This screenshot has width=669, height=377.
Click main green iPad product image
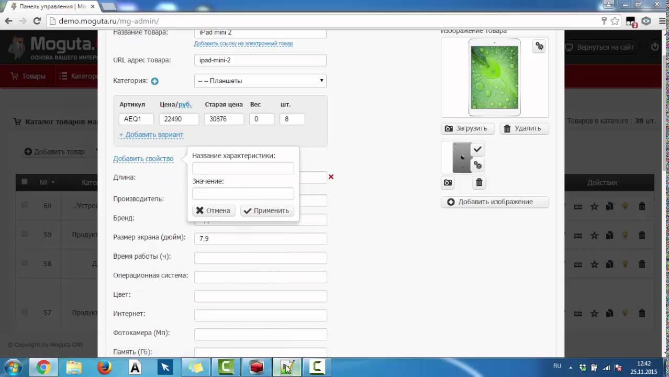(x=495, y=77)
